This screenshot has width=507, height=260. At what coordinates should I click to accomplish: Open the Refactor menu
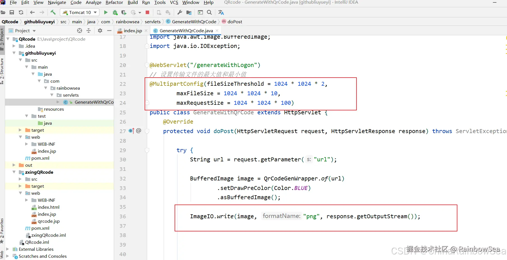pyautogui.click(x=114, y=3)
